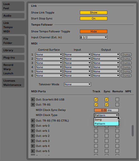The image size is (139, 161).
Task: Open Control Surface dropdown for row 1
Action: tap(49, 54)
